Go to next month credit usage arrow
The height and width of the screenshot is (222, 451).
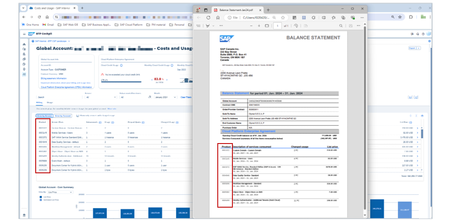[167, 80]
